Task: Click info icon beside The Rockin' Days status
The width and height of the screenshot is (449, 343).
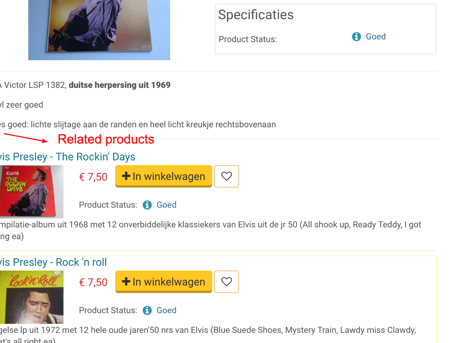Action: point(147,205)
